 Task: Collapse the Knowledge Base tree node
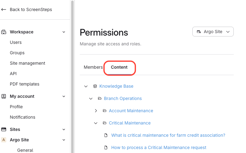click(86, 86)
